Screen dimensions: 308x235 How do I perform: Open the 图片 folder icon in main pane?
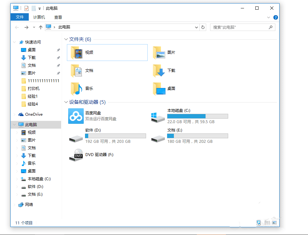click(x=159, y=53)
